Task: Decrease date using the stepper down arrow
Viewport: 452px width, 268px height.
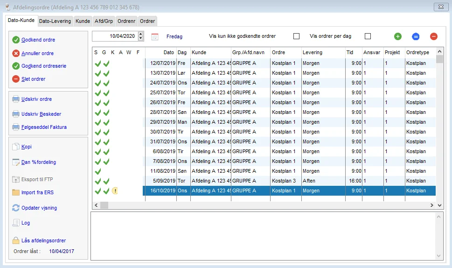Action: click(141, 39)
